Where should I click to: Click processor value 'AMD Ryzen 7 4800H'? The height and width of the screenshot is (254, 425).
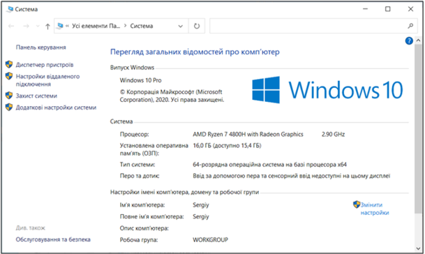click(x=248, y=135)
